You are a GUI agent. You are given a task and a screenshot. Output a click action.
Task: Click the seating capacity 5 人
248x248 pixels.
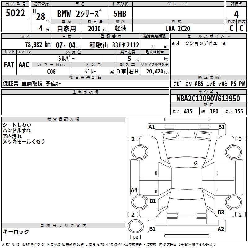(133, 59)
